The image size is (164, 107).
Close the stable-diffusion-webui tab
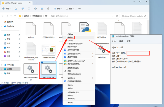(x=30, y=3)
